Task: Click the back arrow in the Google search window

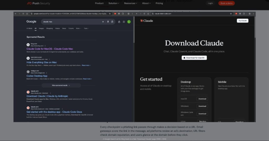Action: coord(15,14)
